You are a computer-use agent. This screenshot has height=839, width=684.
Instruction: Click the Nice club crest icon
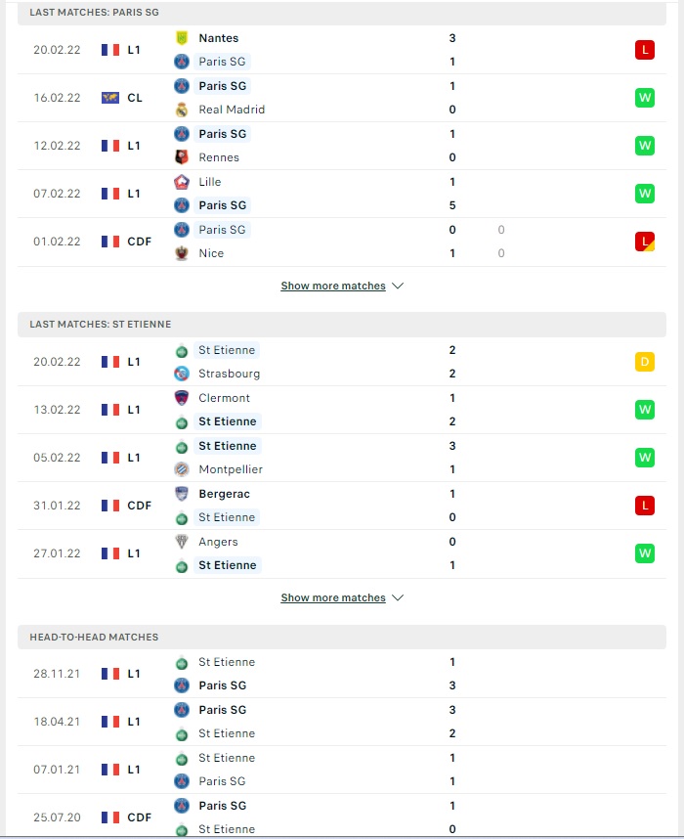click(x=182, y=253)
